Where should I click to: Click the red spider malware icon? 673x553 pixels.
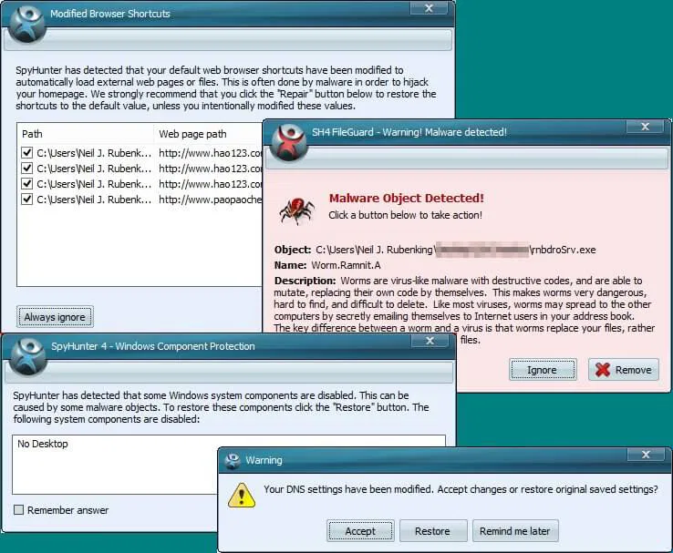pyautogui.click(x=296, y=210)
